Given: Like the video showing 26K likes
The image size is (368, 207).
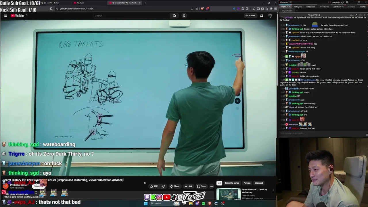Looking at the screenshot, I should (153, 186).
